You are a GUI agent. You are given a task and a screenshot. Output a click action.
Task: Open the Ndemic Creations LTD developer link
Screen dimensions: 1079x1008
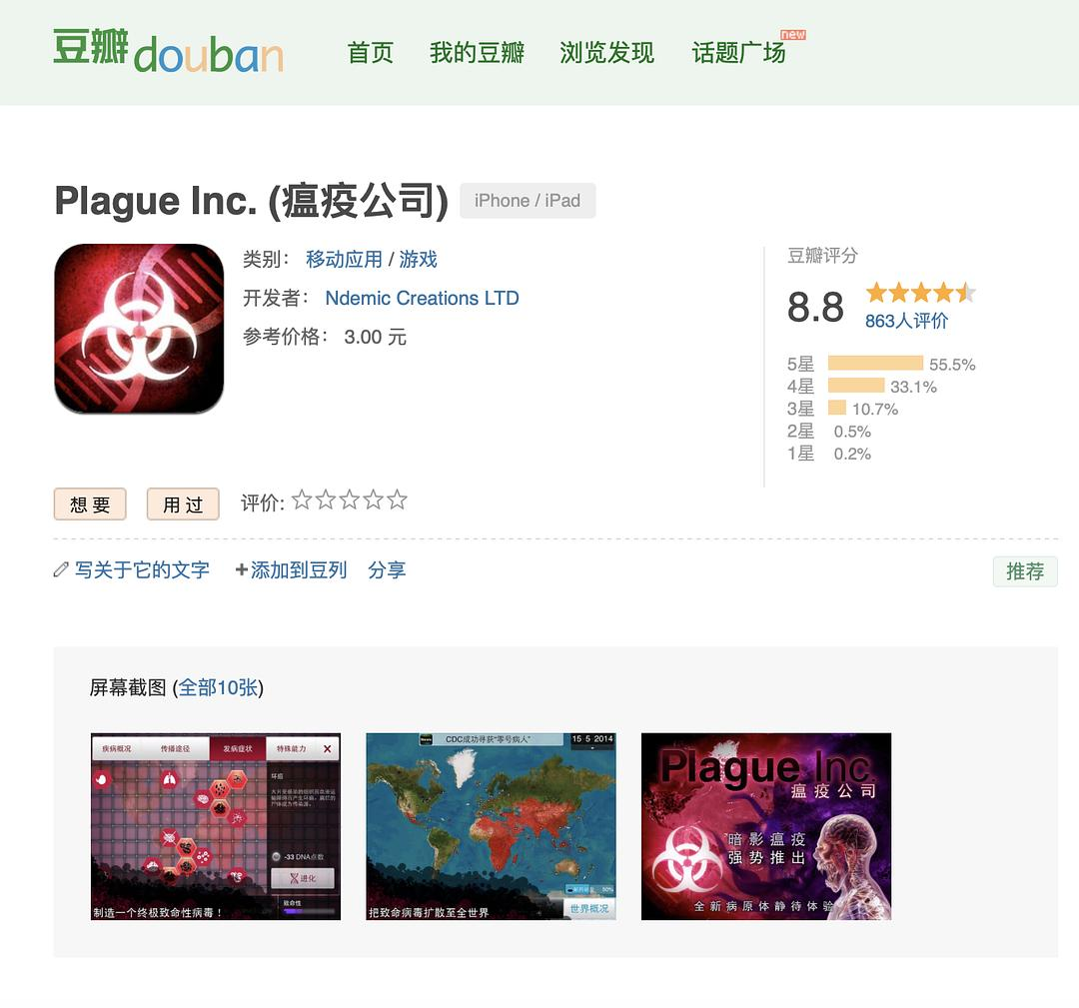pos(422,299)
